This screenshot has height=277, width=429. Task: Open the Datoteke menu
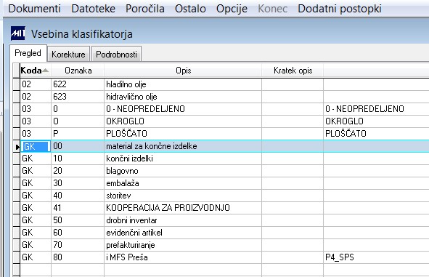[x=94, y=9]
